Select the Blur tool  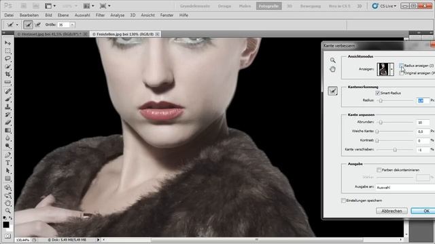click(7, 138)
